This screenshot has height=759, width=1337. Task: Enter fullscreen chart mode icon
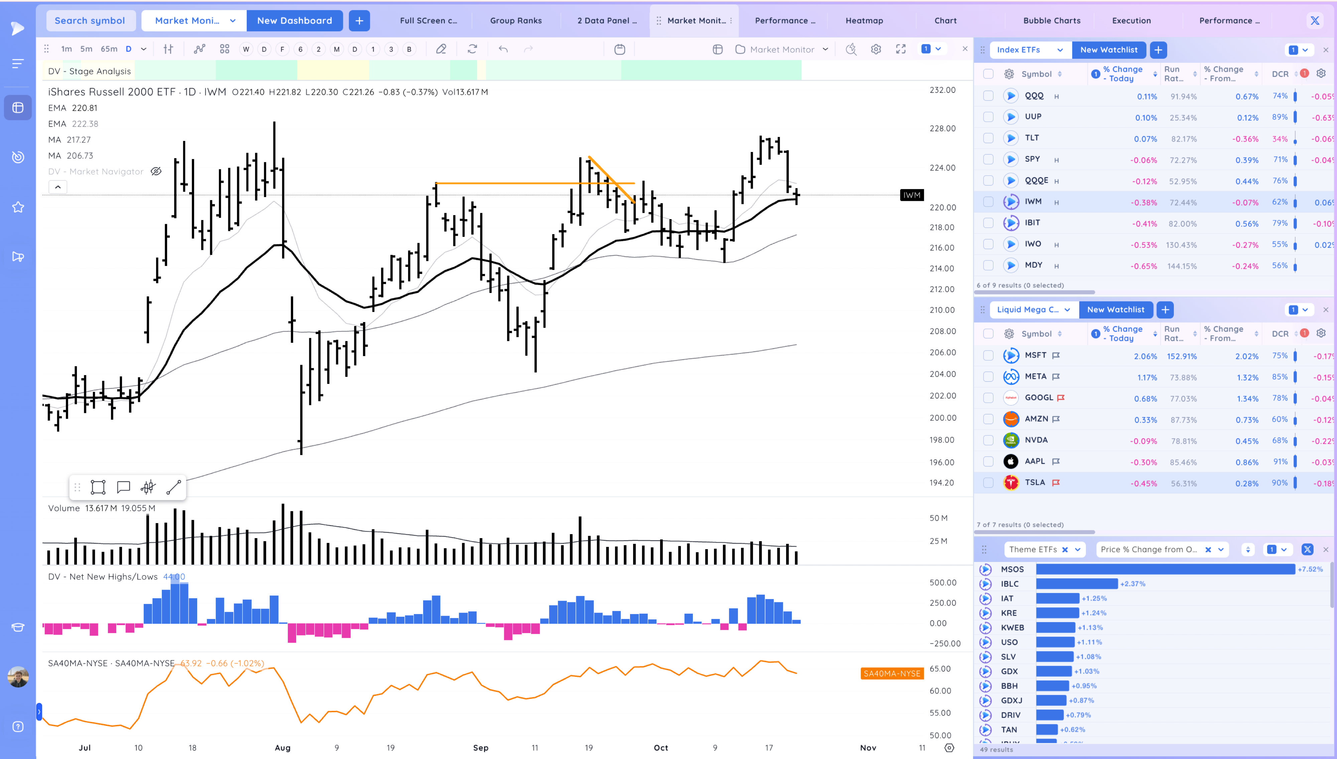(900, 49)
